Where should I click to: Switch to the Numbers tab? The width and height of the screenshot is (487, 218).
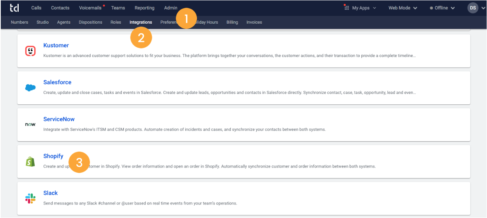tap(19, 22)
